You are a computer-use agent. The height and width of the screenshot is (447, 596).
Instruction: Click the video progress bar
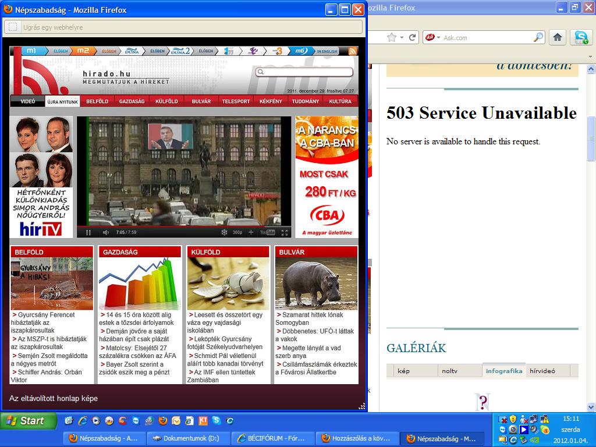point(184,227)
